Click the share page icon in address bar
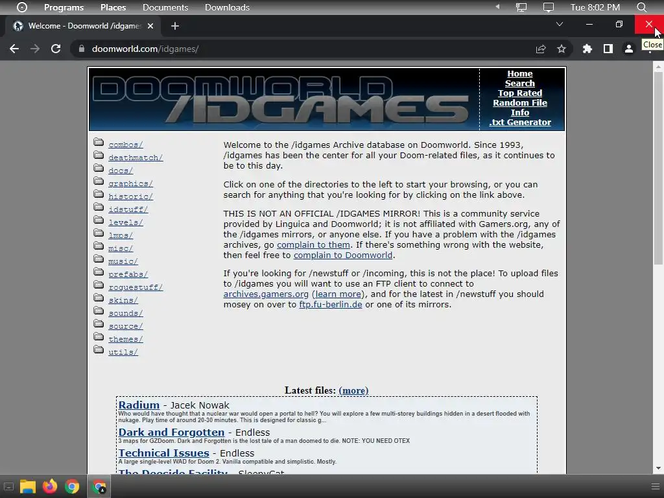Viewport: 664px width, 498px height. [x=541, y=49]
